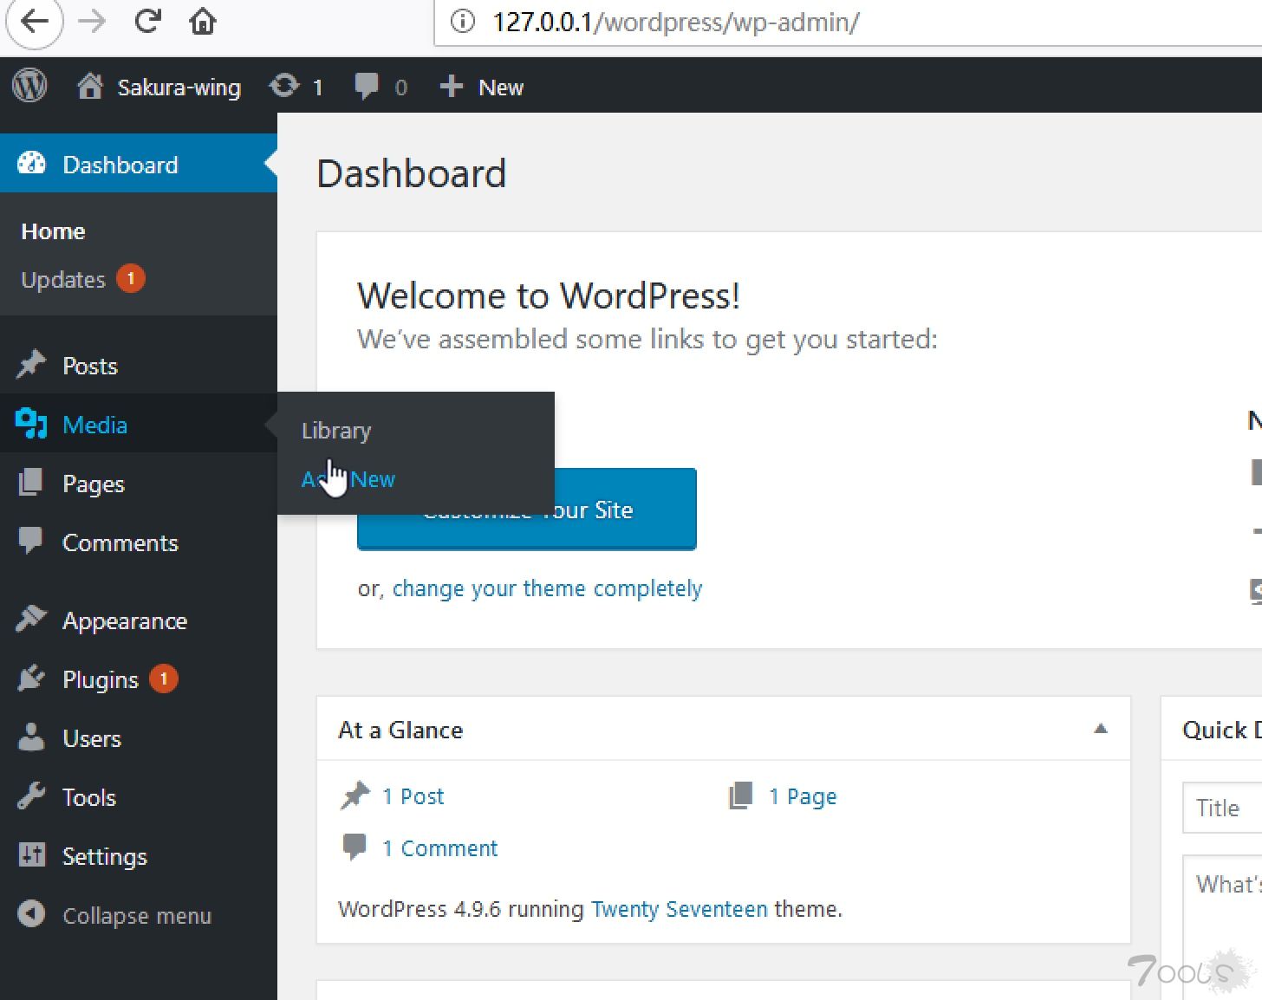Screen dimensions: 1262x1000
Task: Open the 1 Comment link
Action: coord(440,849)
